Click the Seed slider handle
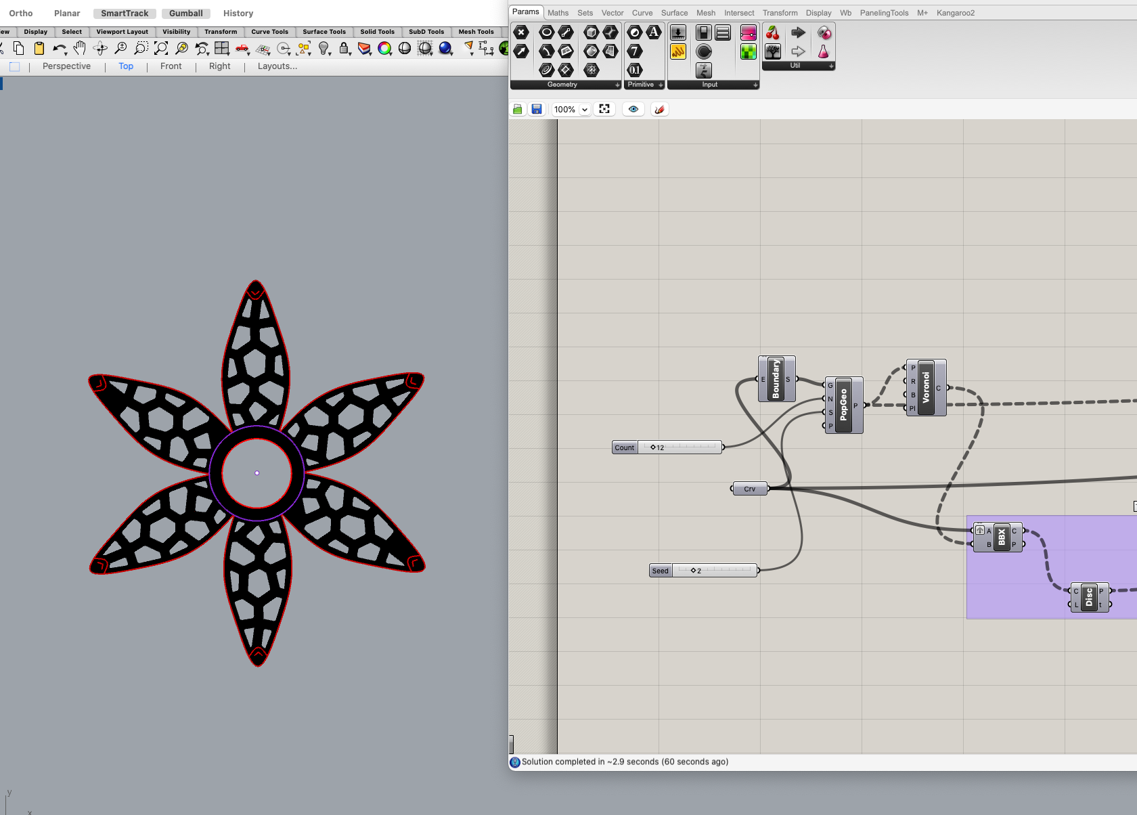Screen dimensions: 1137x815 point(693,571)
